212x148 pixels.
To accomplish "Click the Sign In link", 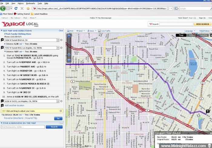I will pyautogui.click(x=202, y=18).
